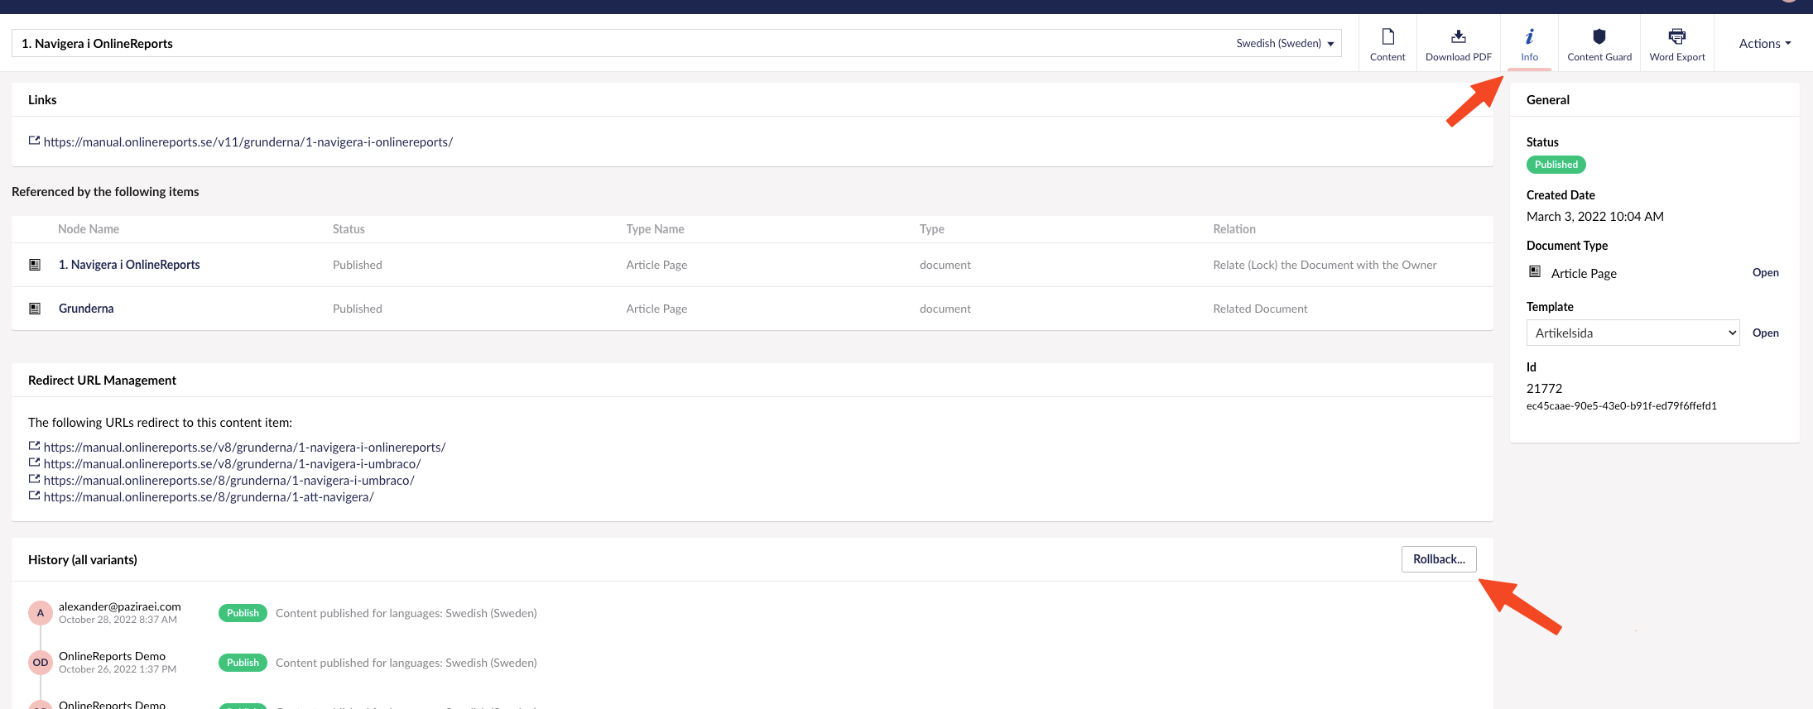Open the Content Guard shield icon
The width and height of the screenshot is (1813, 709).
click(x=1599, y=37)
